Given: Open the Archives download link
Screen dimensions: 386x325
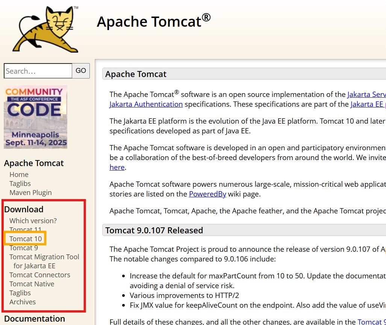Looking at the screenshot, I should [x=23, y=302].
